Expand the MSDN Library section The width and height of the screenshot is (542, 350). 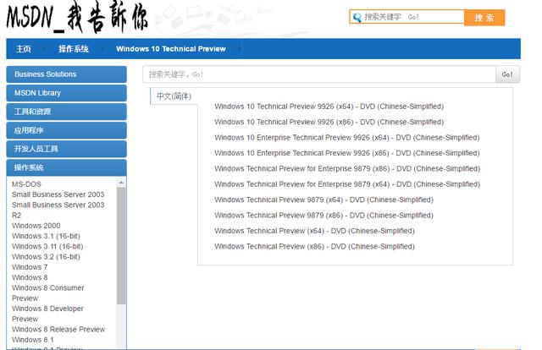pyautogui.click(x=66, y=93)
